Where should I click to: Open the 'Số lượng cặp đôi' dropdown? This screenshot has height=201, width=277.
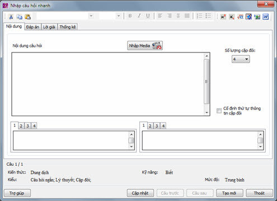point(241,59)
